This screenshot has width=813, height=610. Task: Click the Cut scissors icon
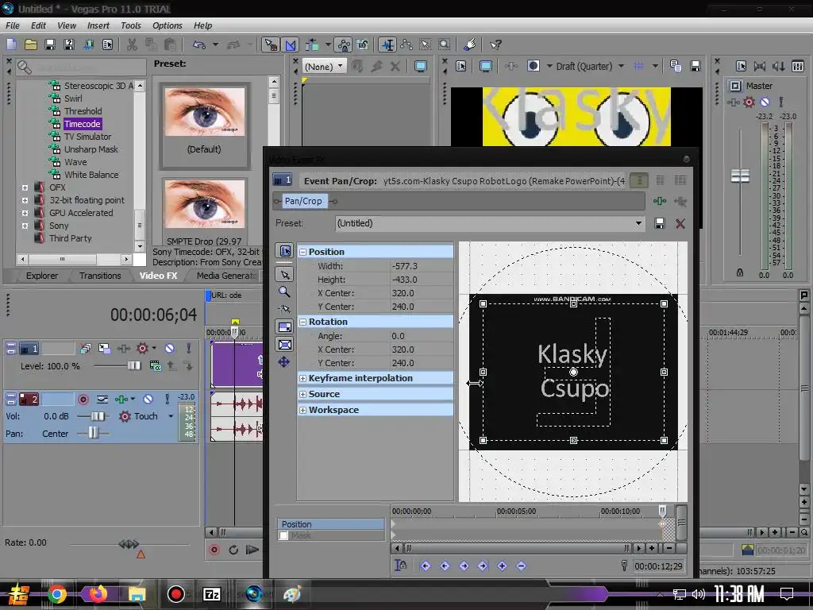click(133, 44)
